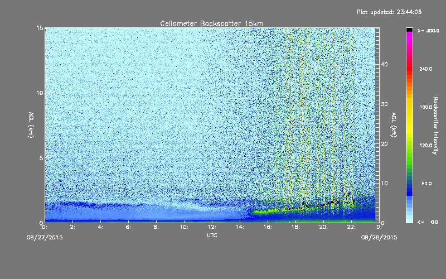Click the '180.0' colorbar label
The image size is (446, 279).
click(426, 107)
